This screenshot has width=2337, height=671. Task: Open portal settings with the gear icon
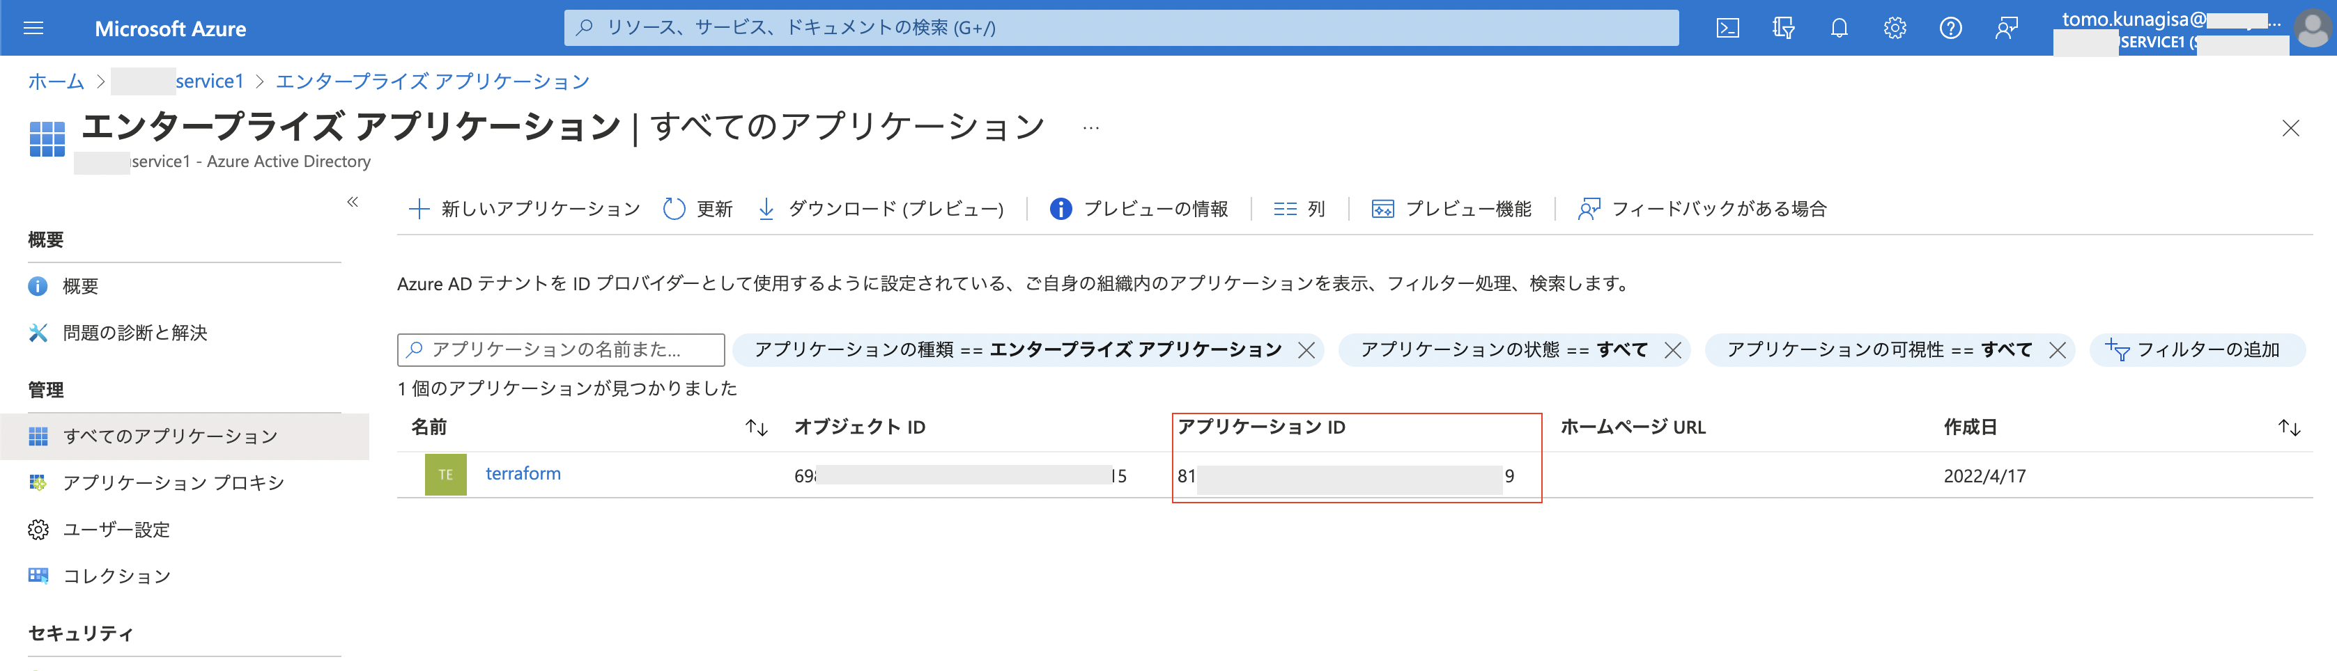click(1895, 28)
